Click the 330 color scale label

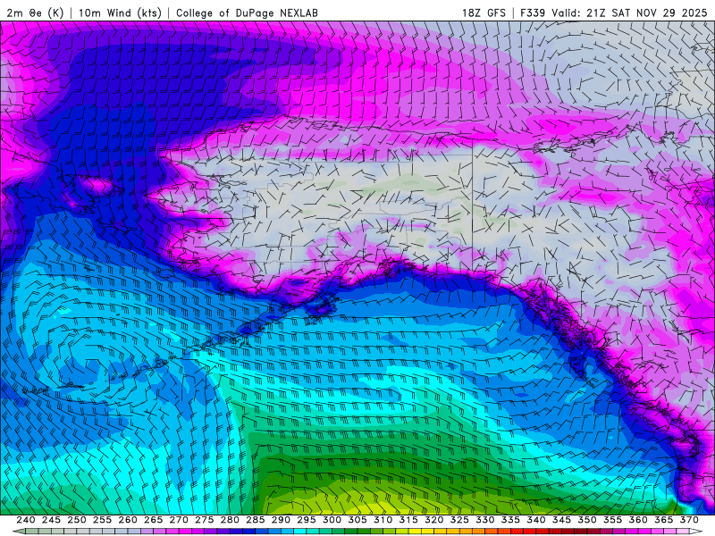(x=485, y=520)
